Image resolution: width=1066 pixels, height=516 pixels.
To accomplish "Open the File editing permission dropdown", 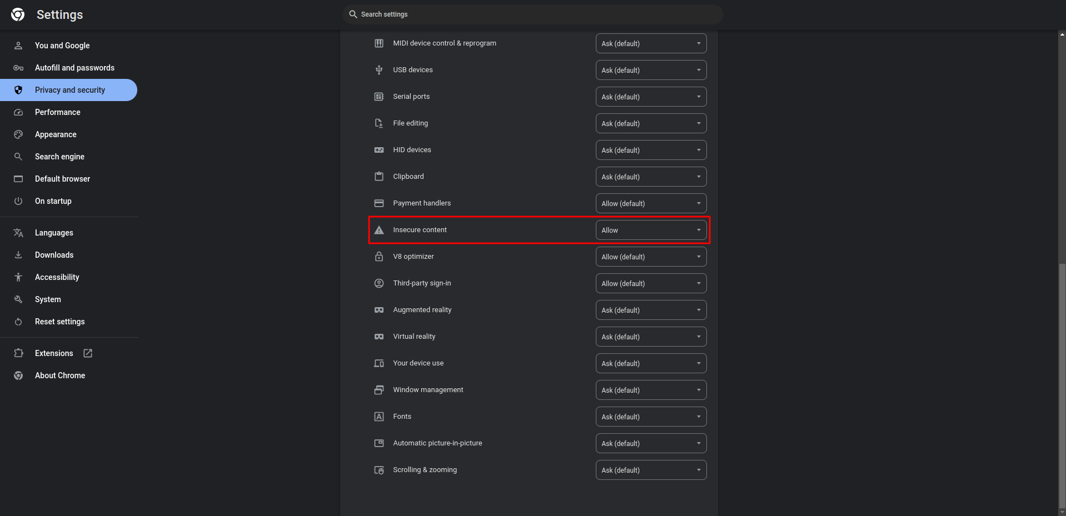I will click(651, 123).
